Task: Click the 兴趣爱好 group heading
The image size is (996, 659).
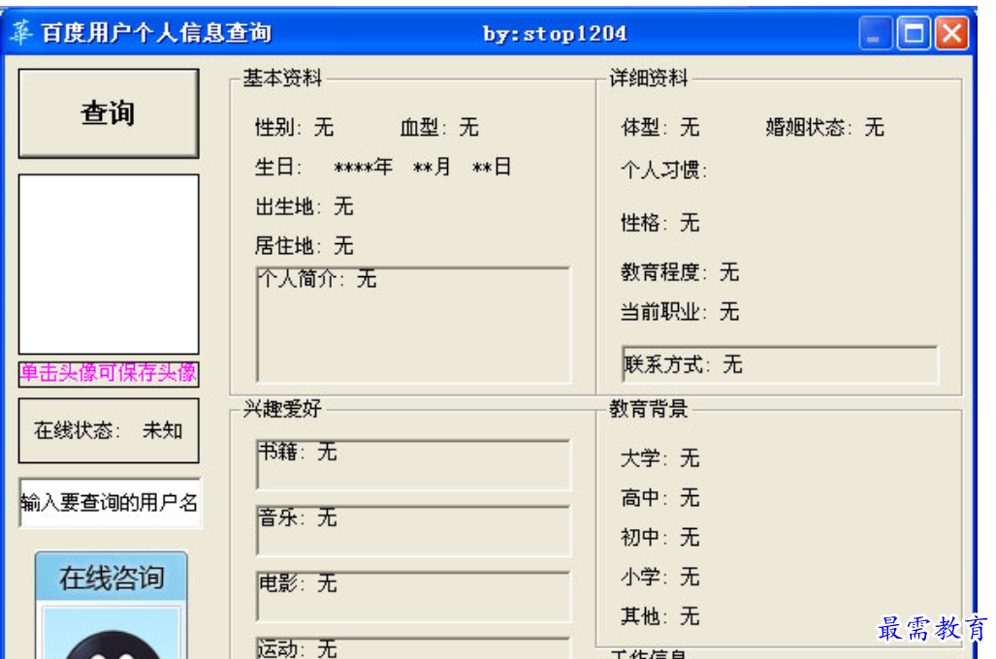Action: tap(282, 408)
